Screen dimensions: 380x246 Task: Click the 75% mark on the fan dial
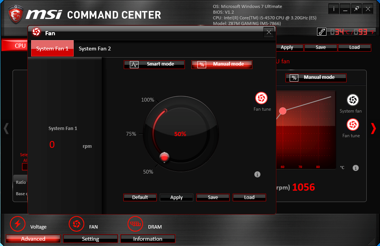(x=131, y=134)
